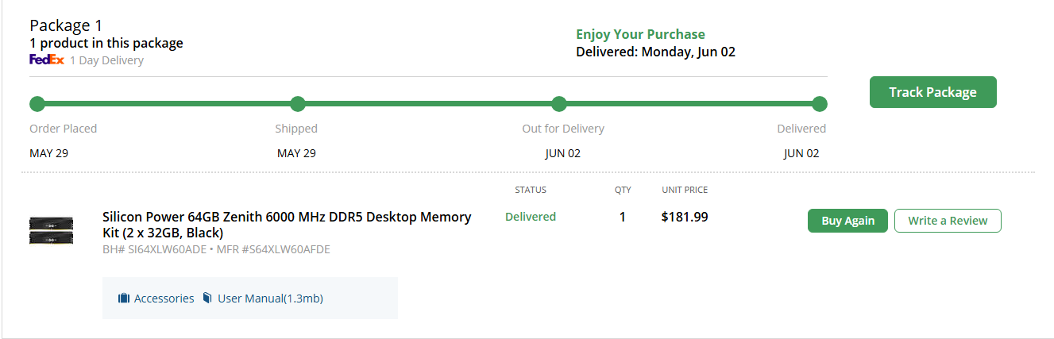
Task: Select the Out for Delivery progress dot
Action: [x=559, y=104]
